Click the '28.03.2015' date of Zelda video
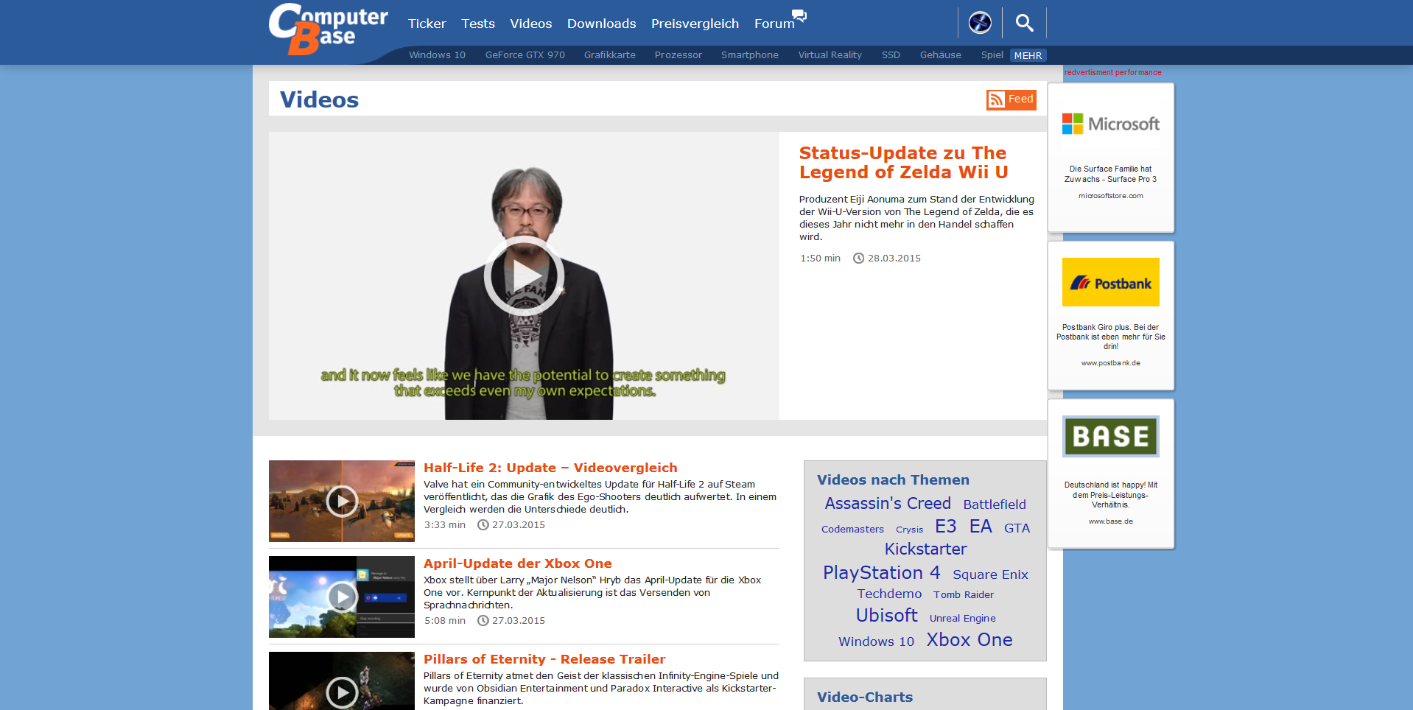 tap(894, 259)
